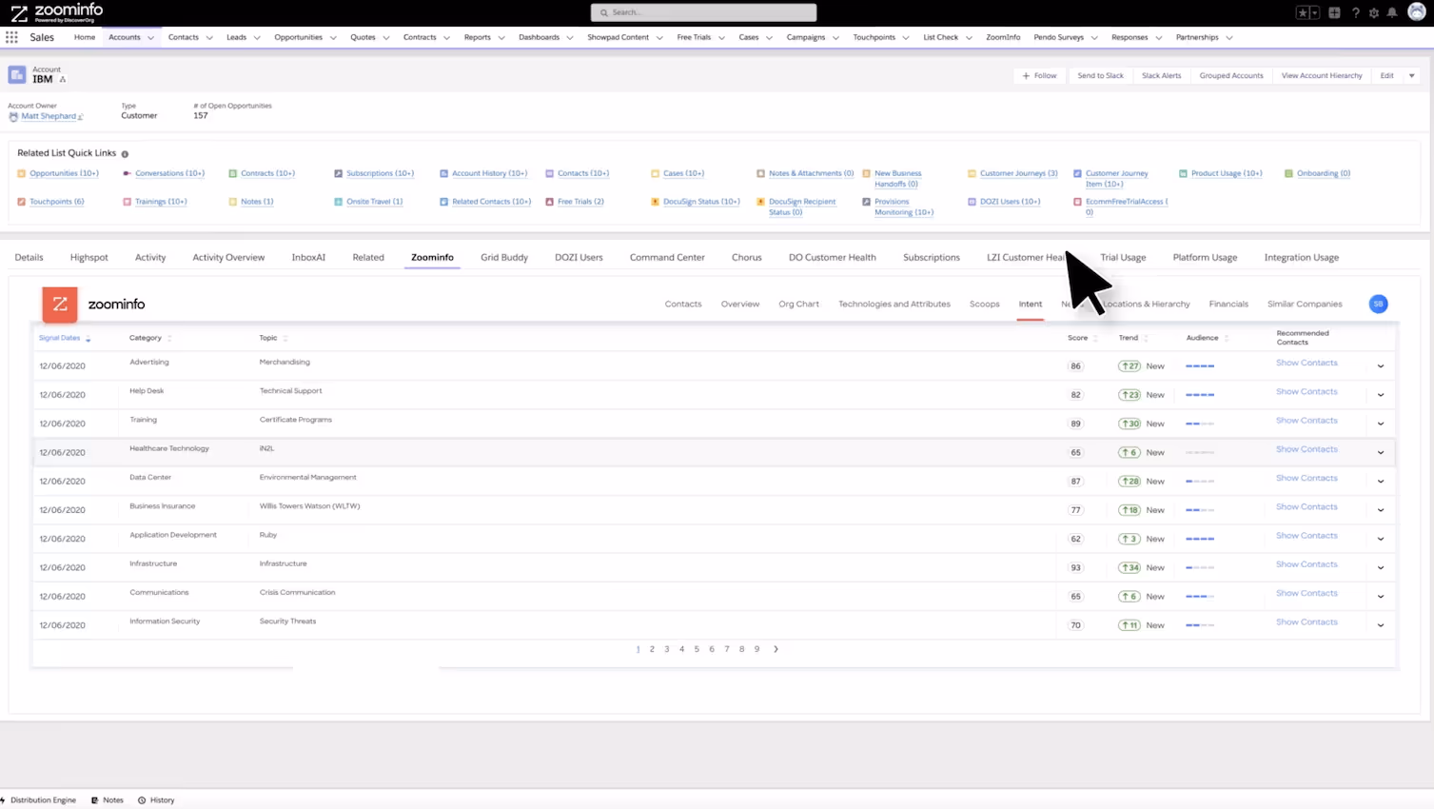Click the trend 34 badge in Infrastructure row
The image size is (1434, 809).
pos(1130,567)
